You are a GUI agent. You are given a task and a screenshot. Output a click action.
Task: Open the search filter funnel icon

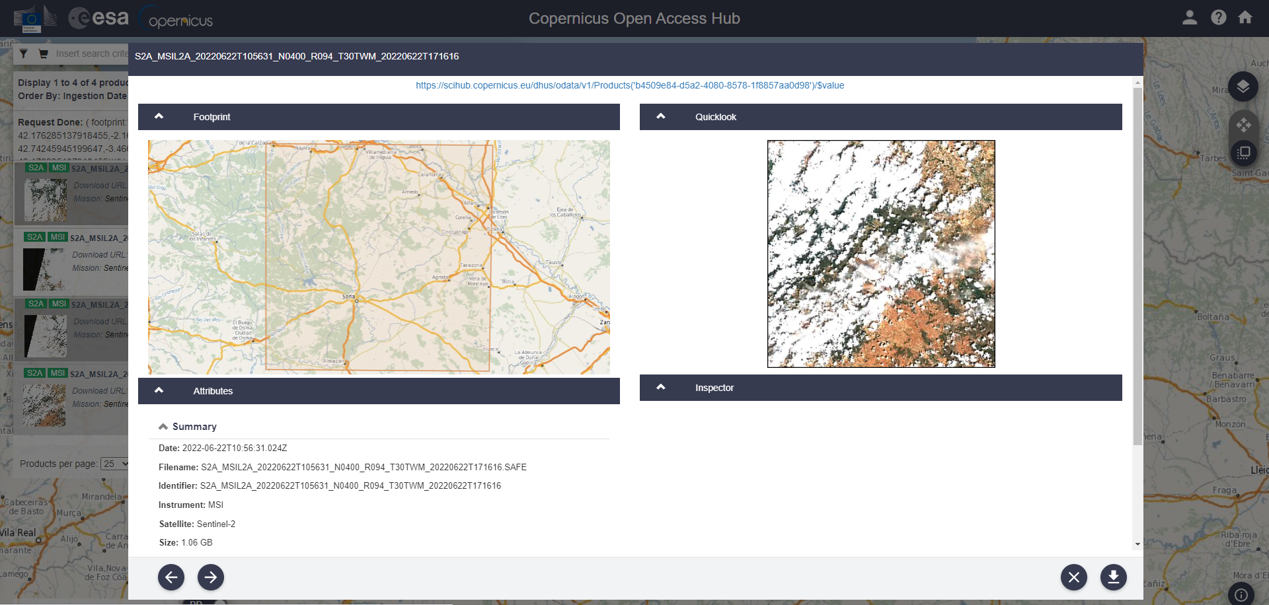click(x=24, y=54)
